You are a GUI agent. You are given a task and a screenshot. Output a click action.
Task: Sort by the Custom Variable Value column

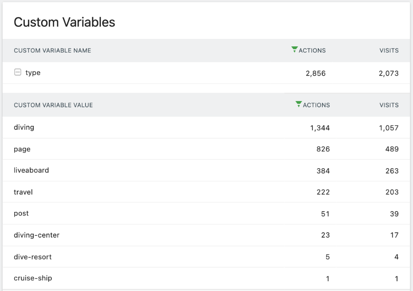(x=53, y=105)
